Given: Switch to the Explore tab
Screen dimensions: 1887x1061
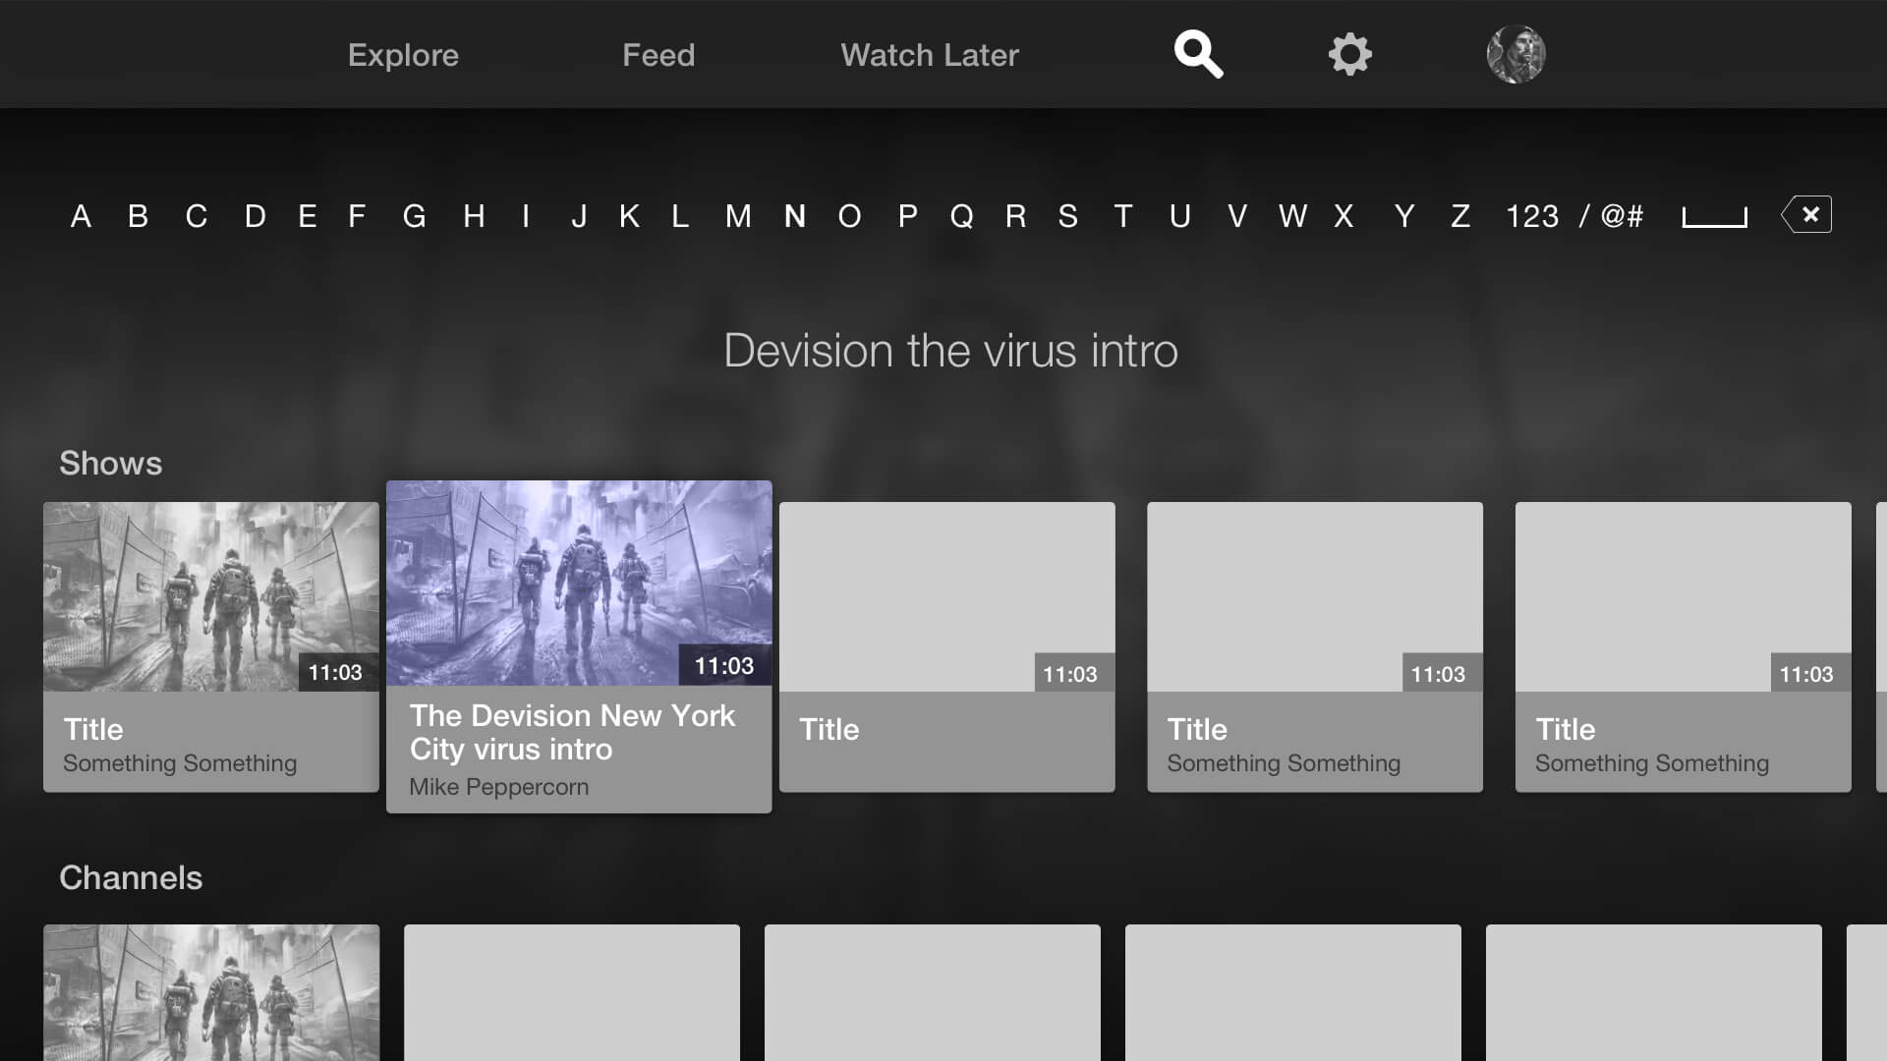Looking at the screenshot, I should tap(403, 55).
